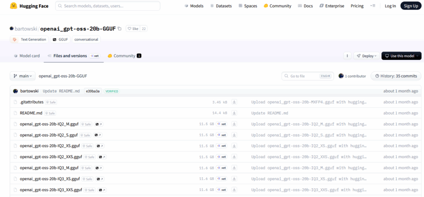
Task: Copy model name with the copy icon
Action: pos(120,29)
